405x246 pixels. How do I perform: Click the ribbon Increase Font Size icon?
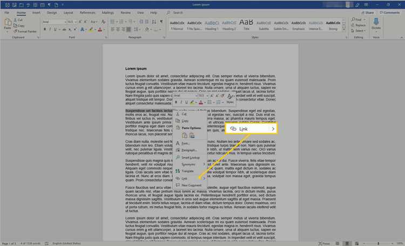80,22
